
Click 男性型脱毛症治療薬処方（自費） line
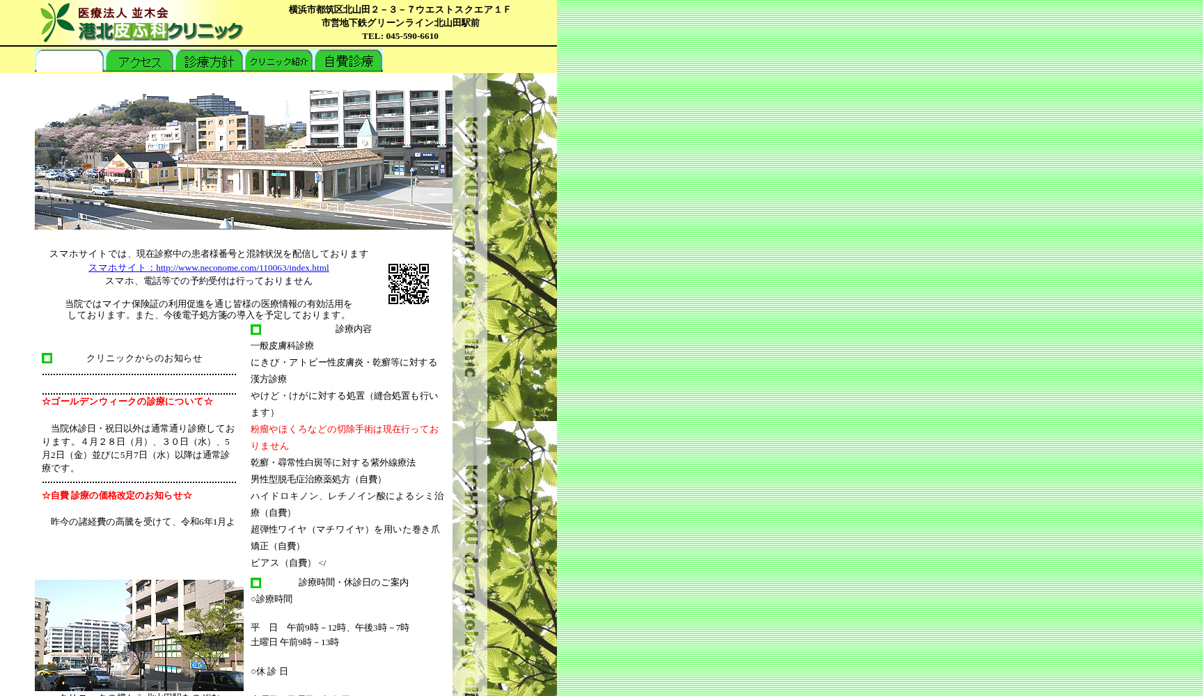coord(318,480)
